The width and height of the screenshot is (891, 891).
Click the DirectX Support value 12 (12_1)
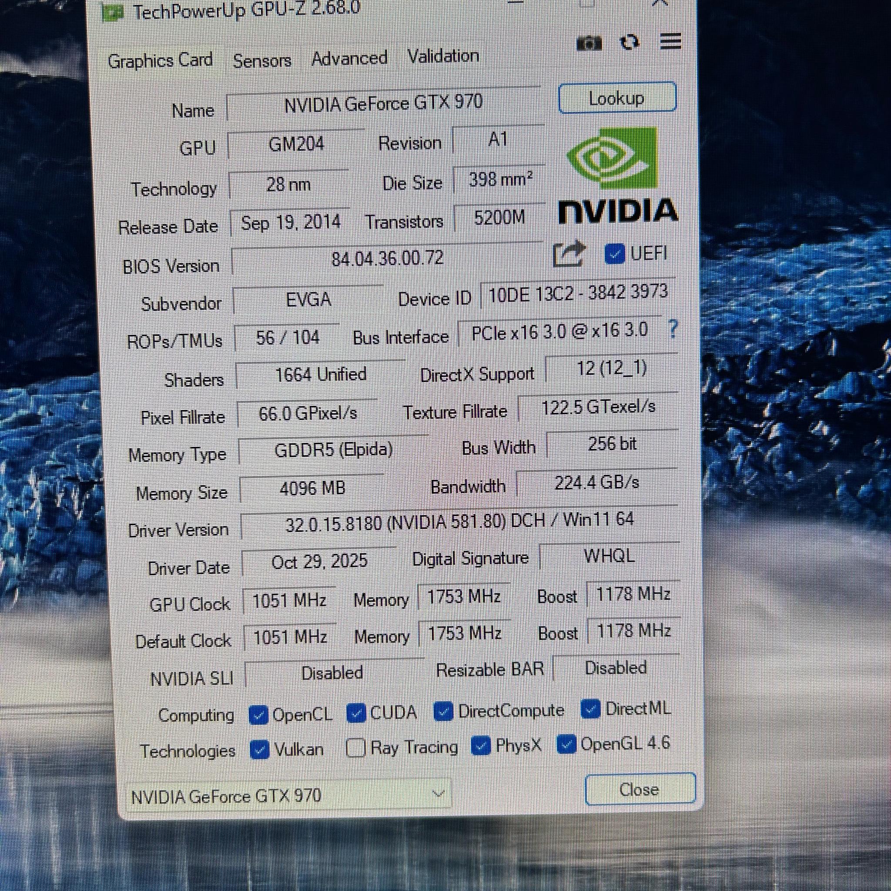click(x=612, y=368)
